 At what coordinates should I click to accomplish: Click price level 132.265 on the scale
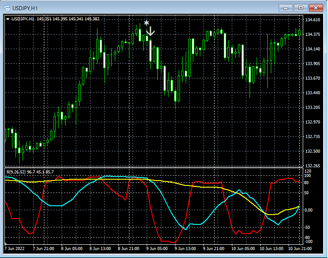coord(313,166)
